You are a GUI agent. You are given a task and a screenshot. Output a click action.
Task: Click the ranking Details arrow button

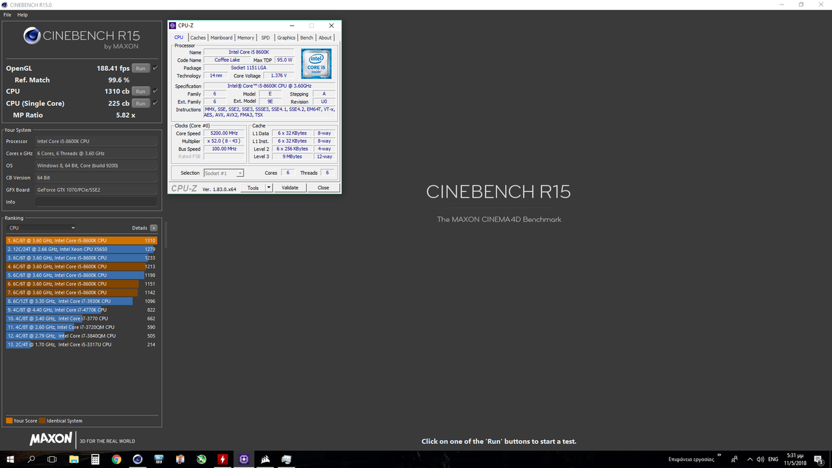click(154, 228)
